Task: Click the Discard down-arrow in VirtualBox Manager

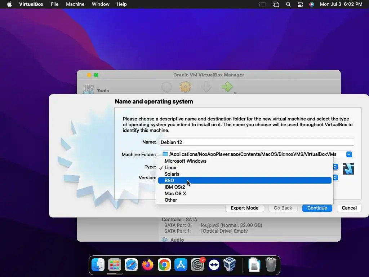Action: 206,87
